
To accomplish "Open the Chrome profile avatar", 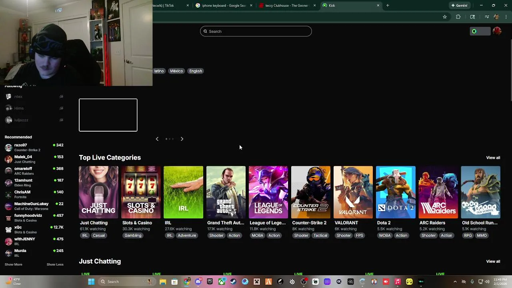I will pos(496,17).
